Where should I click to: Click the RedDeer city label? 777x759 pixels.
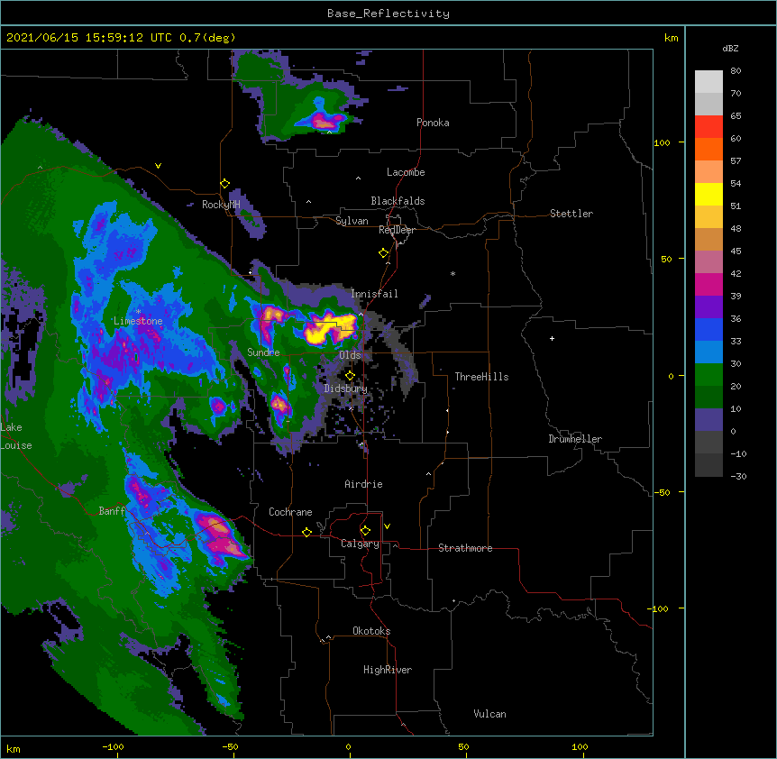coord(397,230)
